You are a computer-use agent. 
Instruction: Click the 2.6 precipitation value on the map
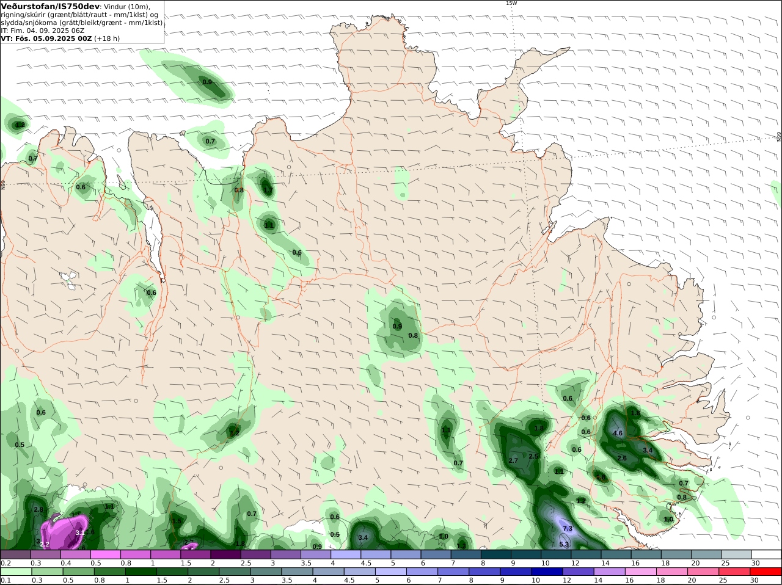pos(622,458)
